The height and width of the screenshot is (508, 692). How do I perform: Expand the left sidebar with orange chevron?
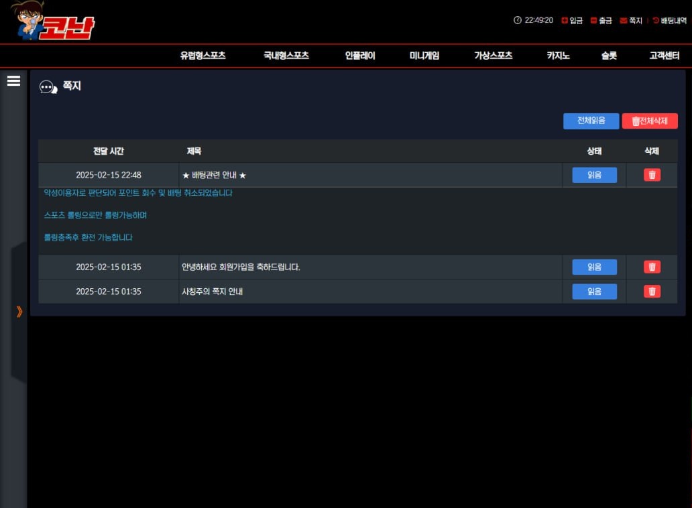pos(19,311)
